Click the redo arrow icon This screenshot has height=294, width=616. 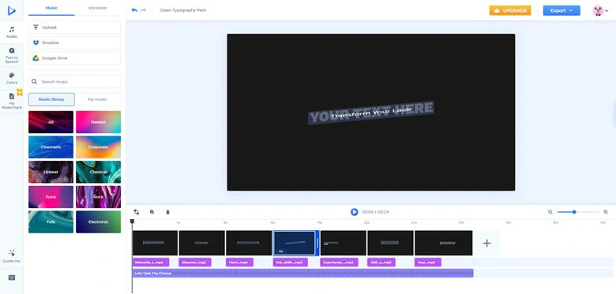point(143,10)
